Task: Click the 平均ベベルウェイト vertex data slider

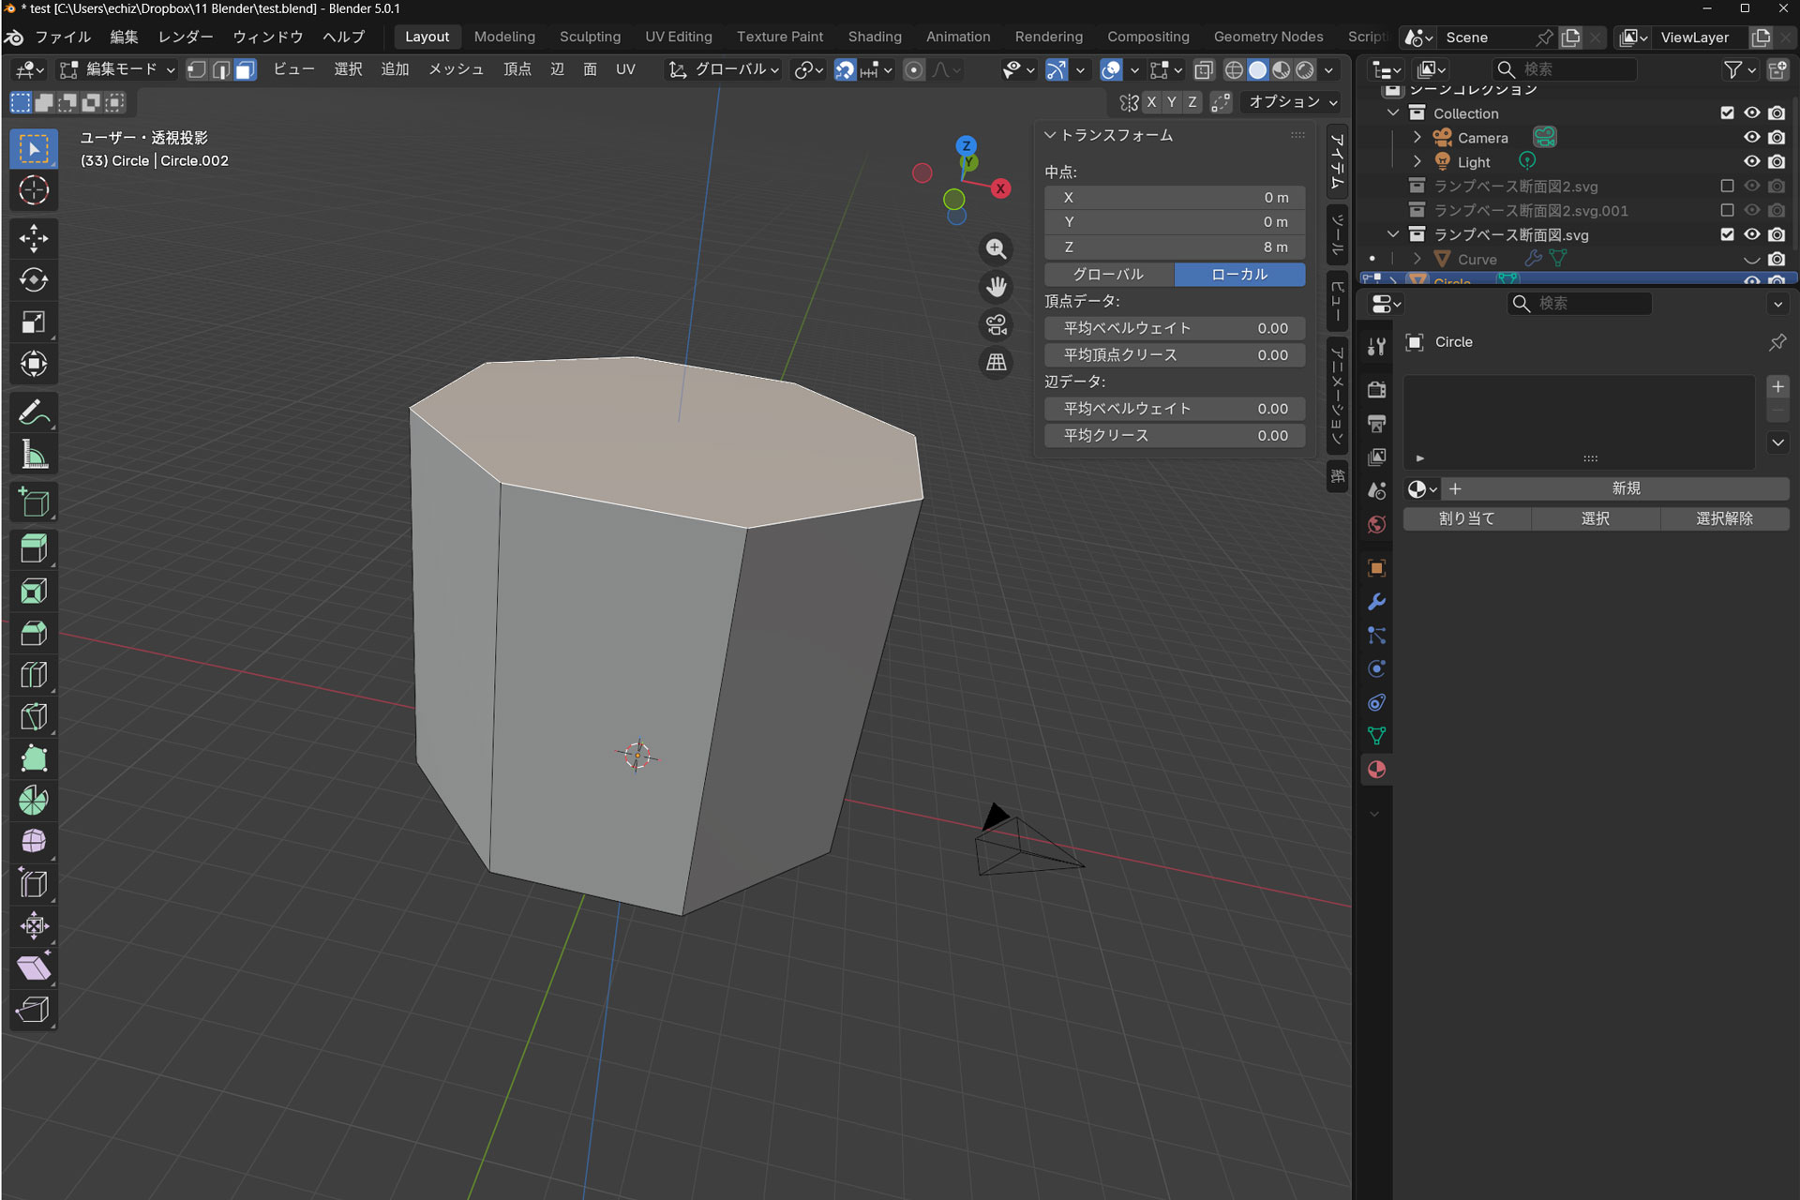Action: coord(1174,328)
